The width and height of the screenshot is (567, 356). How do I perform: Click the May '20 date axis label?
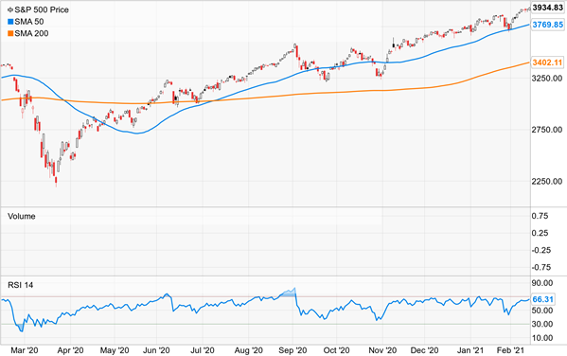115,350
